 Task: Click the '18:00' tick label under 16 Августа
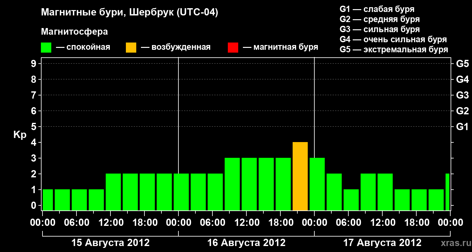click(280, 223)
